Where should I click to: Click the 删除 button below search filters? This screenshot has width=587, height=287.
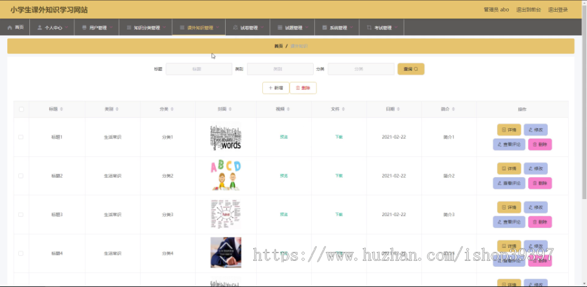pyautogui.click(x=303, y=88)
